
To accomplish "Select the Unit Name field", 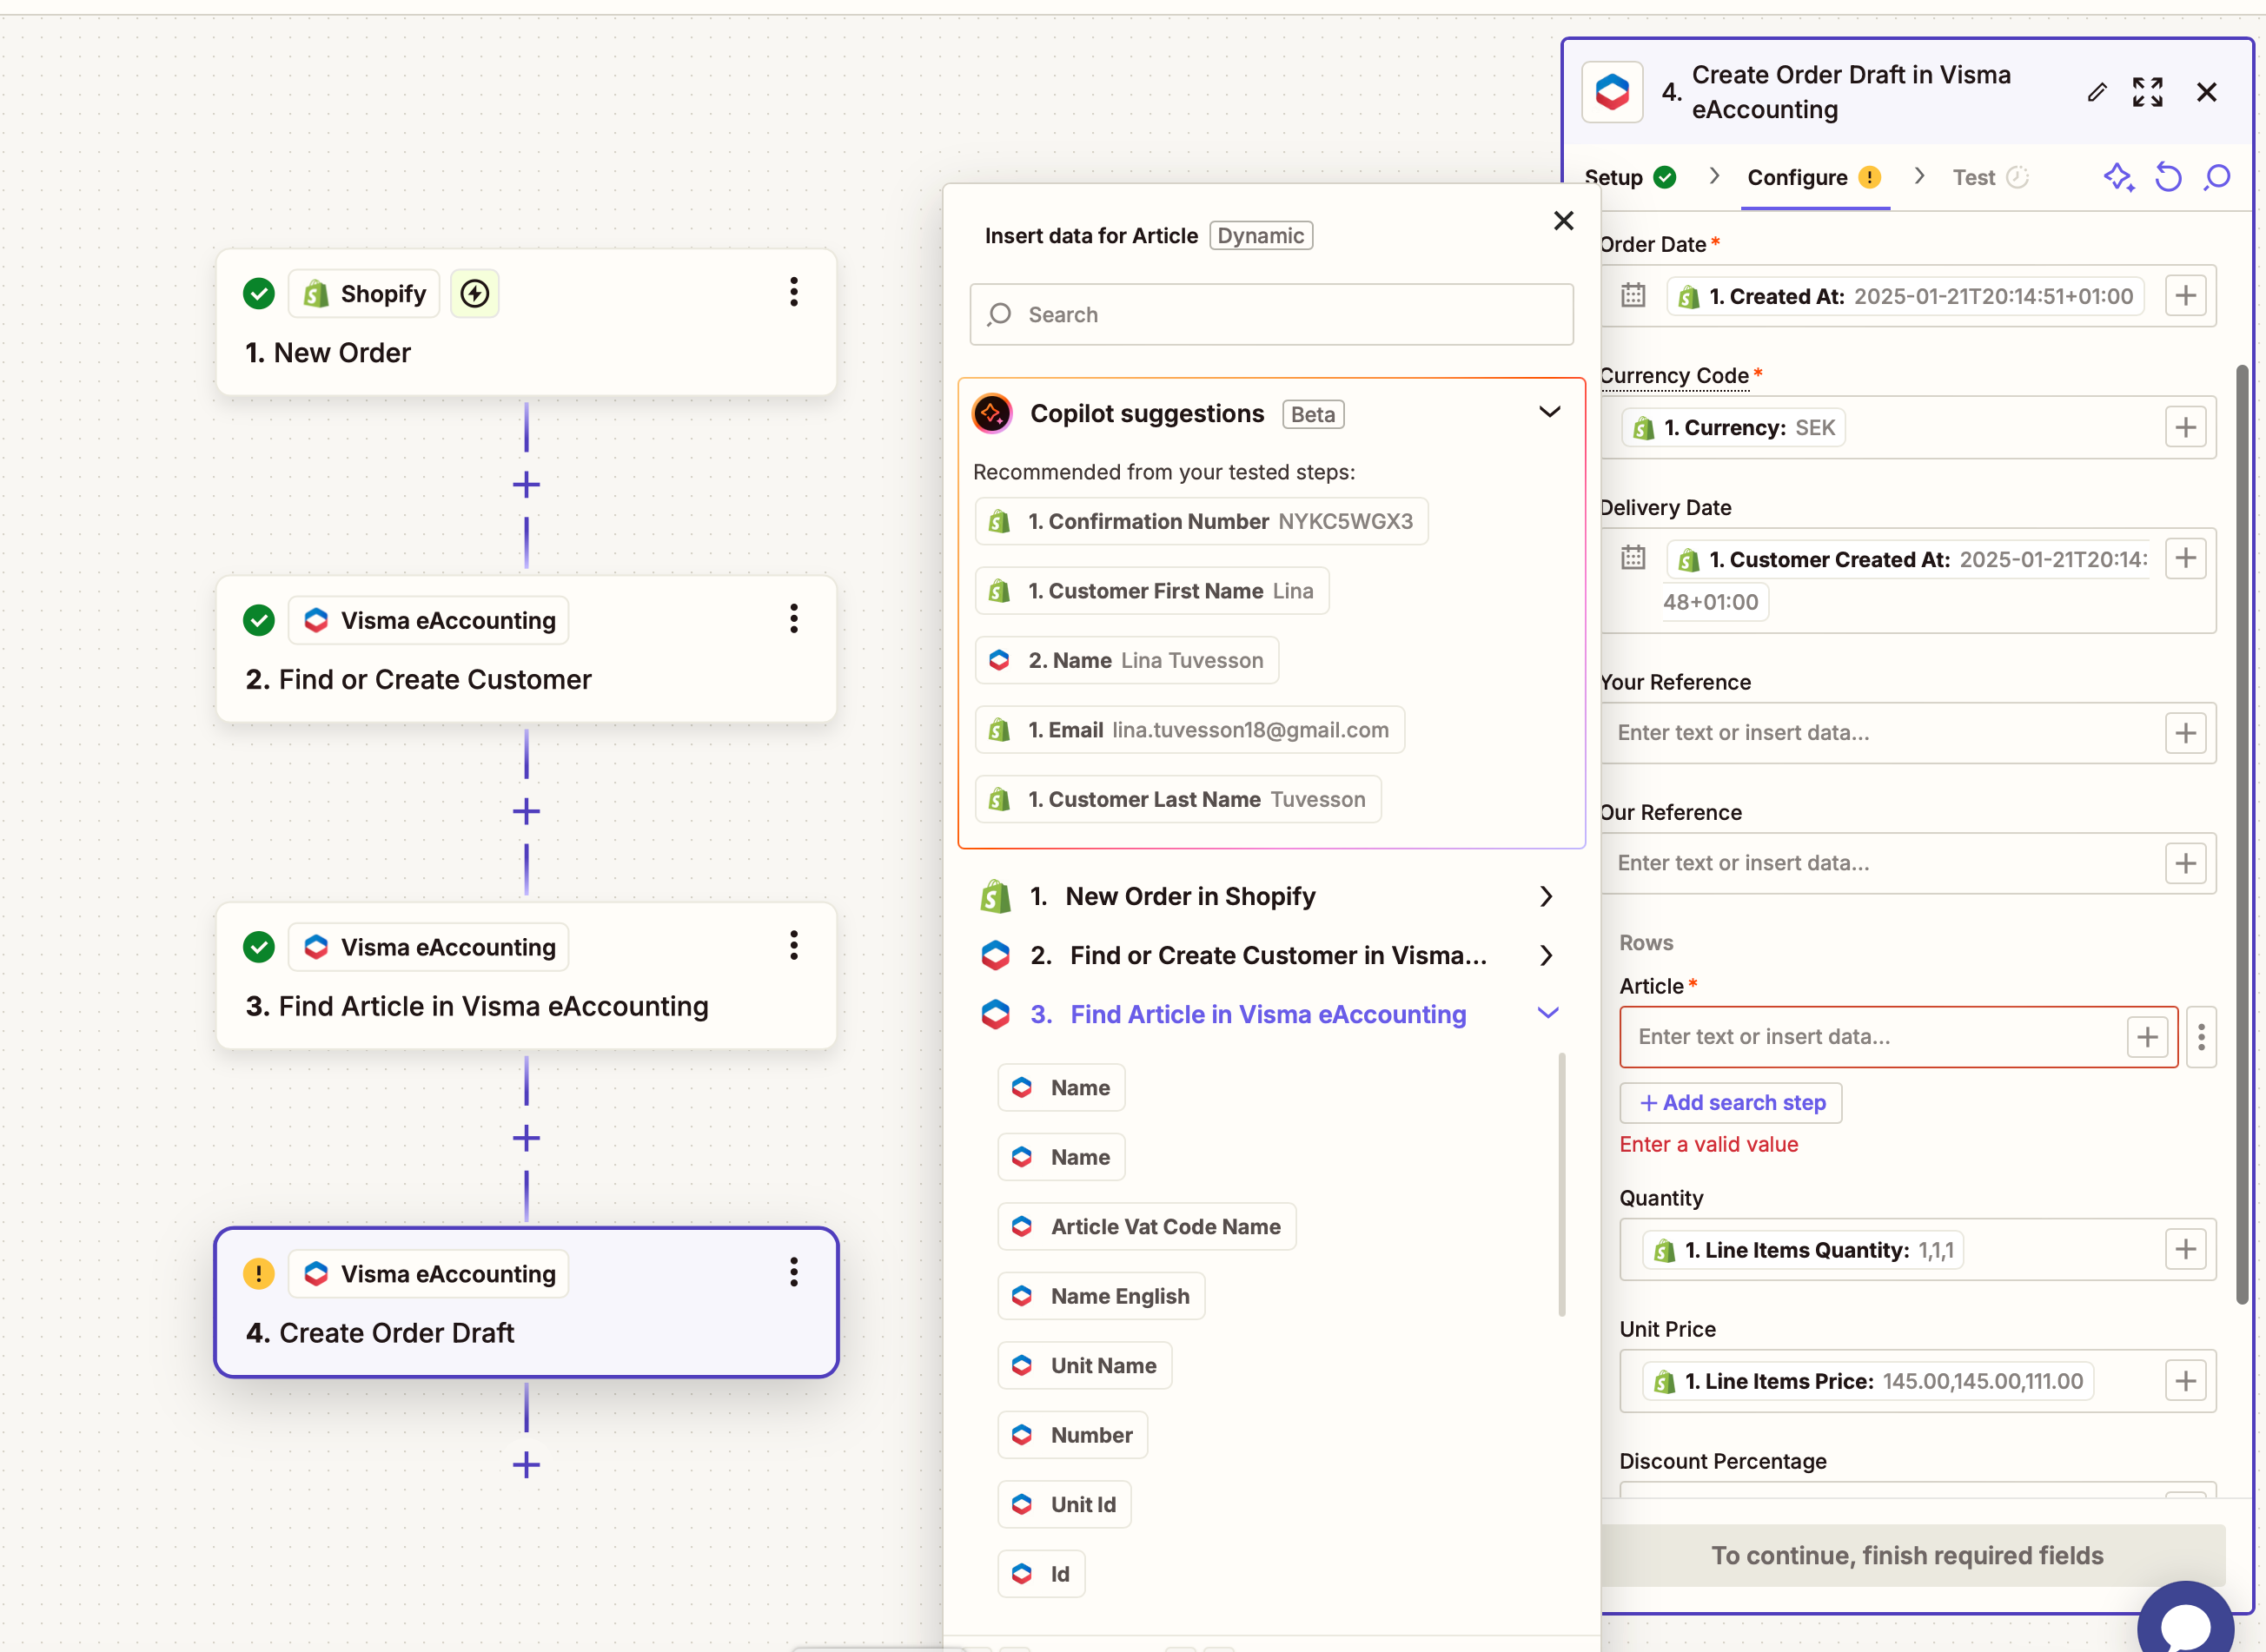I will [1084, 1365].
